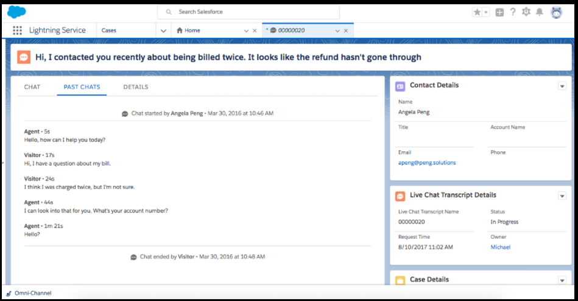Open the Notifications bell
Screen dimensions: 578x301
(x=540, y=12)
